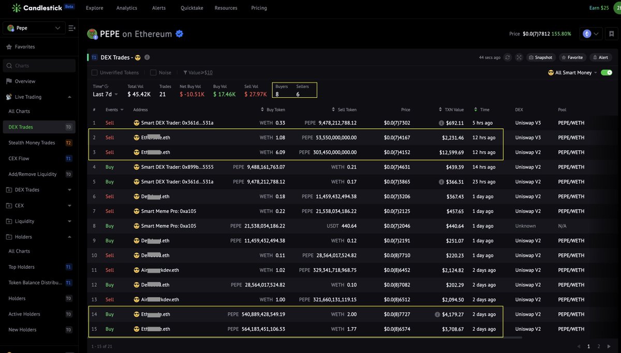Click into the Charts search field
This screenshot has height=353, width=621.
point(39,66)
